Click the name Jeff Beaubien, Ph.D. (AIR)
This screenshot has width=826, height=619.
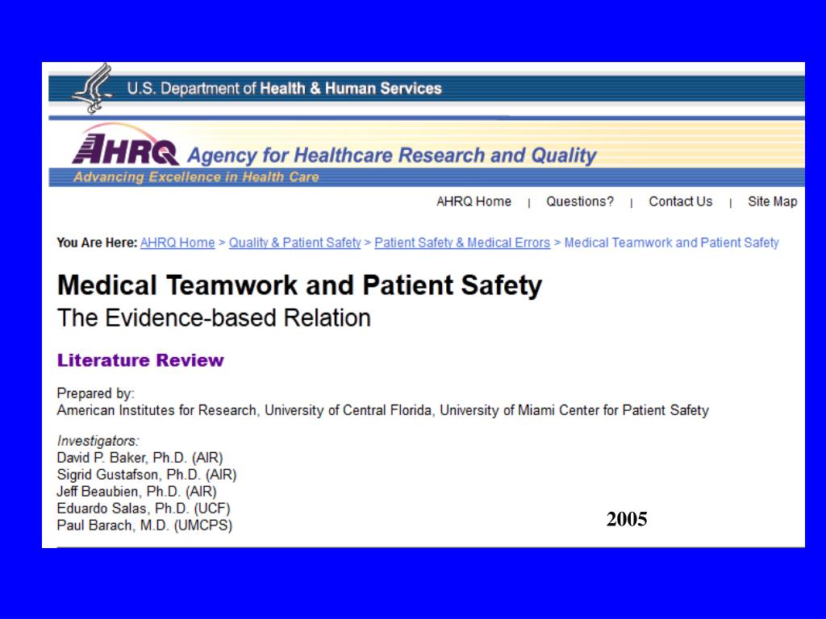tap(136, 492)
